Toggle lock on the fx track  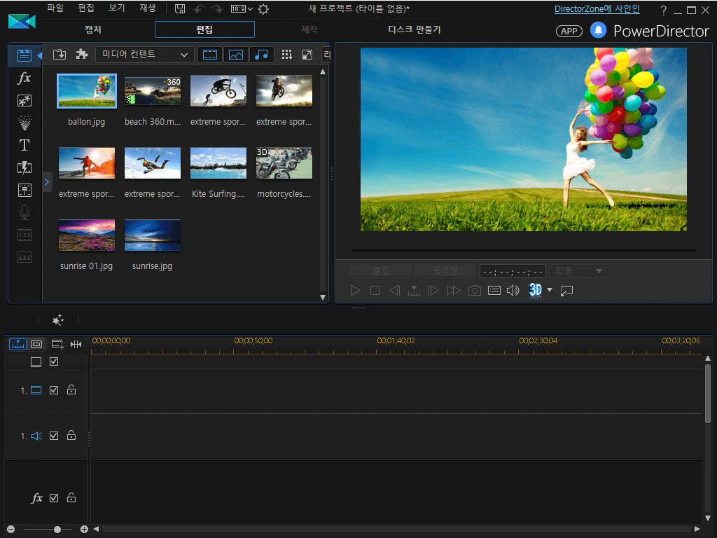click(71, 498)
